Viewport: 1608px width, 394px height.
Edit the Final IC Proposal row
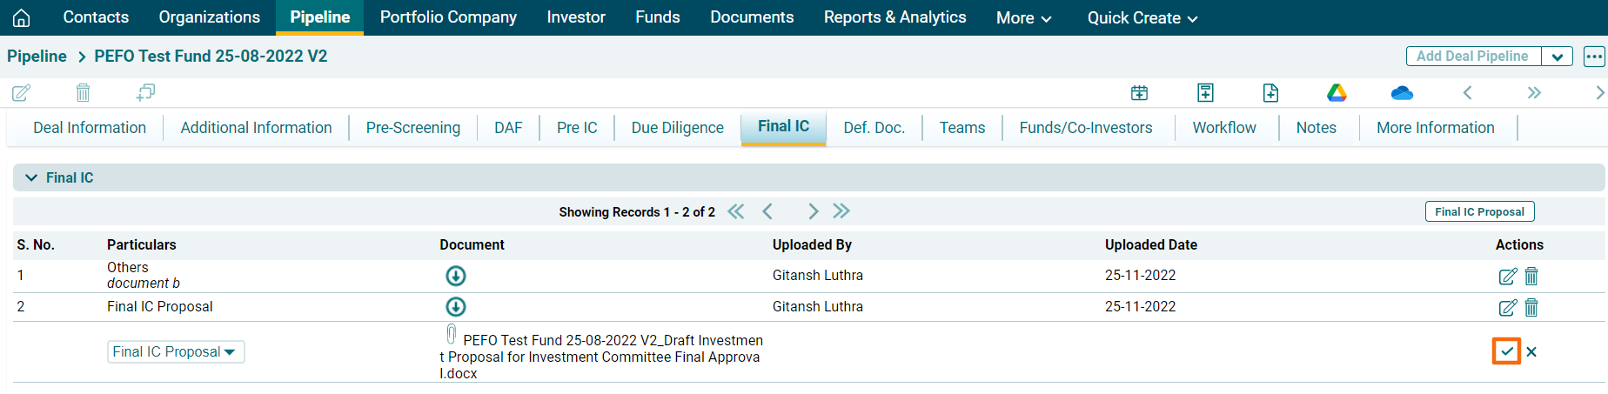coord(1507,307)
